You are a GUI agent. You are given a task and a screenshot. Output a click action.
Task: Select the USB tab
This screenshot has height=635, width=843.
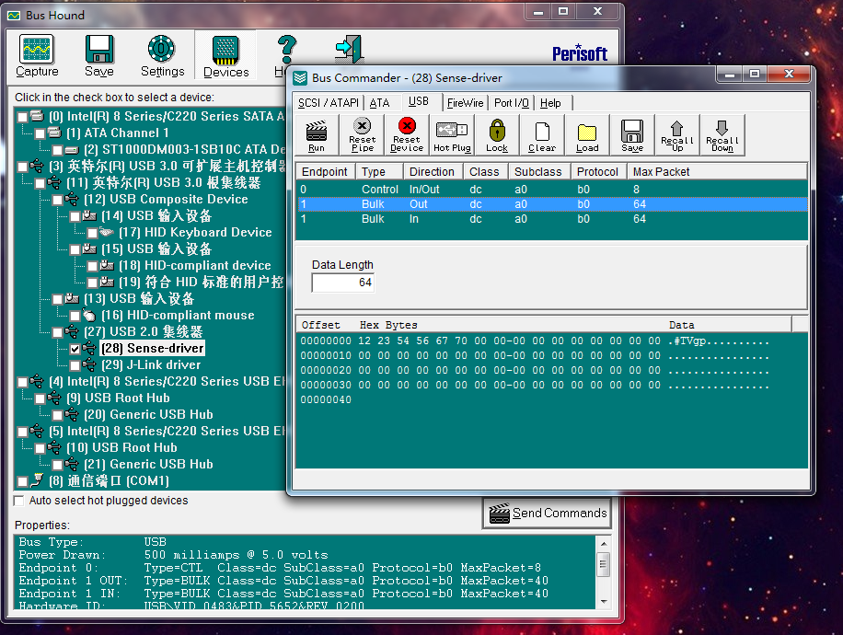(x=419, y=101)
